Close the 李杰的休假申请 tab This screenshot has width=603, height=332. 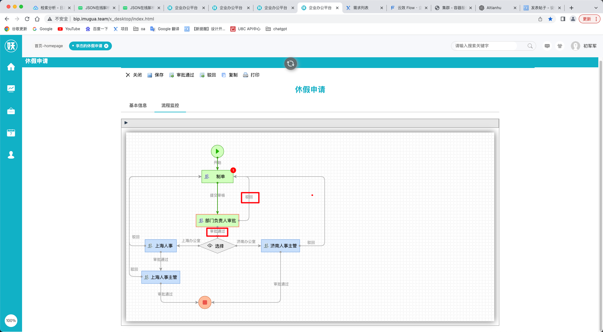click(x=106, y=46)
